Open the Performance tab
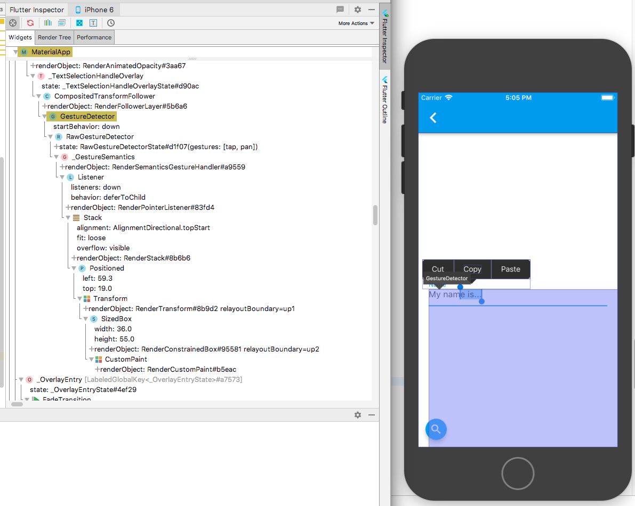This screenshot has height=506, width=635. pyautogui.click(x=94, y=37)
